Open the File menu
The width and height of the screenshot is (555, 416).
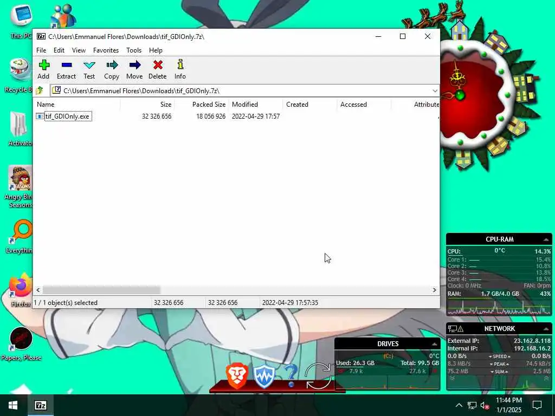point(41,50)
